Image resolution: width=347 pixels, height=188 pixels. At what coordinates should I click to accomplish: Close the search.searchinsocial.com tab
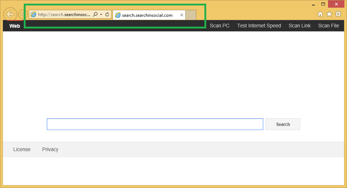(x=182, y=15)
